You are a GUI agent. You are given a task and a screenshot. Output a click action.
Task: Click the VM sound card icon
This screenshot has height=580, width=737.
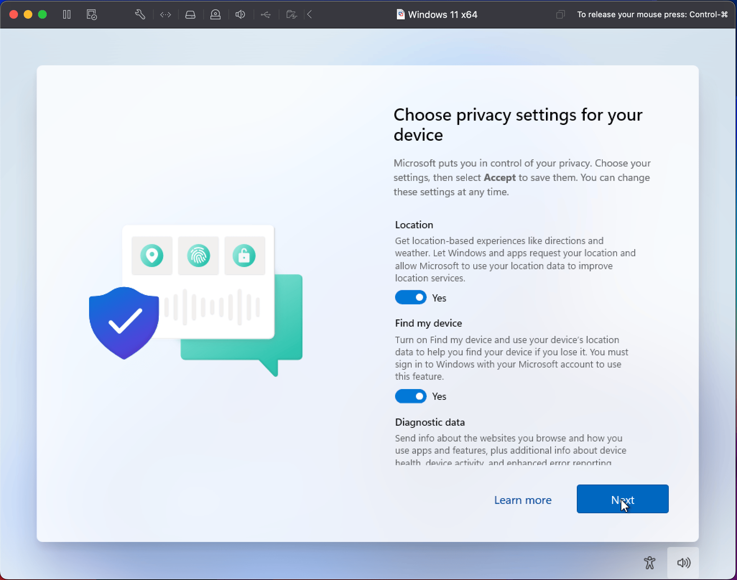coord(240,14)
